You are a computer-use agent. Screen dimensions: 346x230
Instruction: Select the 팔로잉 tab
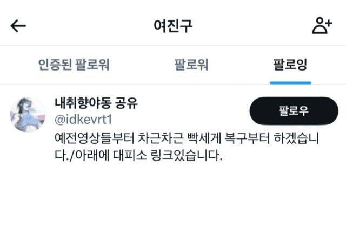click(x=290, y=65)
